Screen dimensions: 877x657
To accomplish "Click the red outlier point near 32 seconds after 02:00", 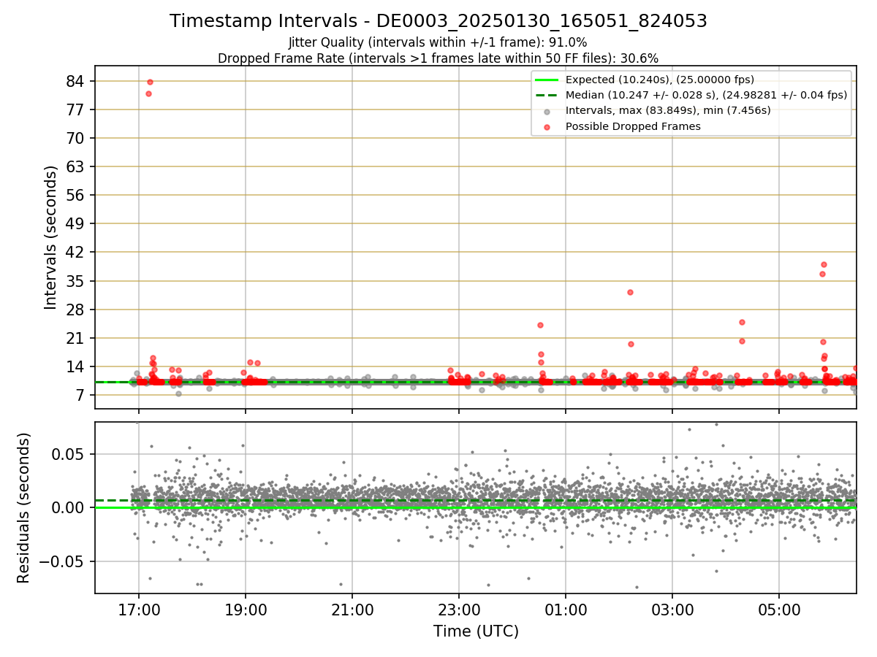I will tap(630, 292).
